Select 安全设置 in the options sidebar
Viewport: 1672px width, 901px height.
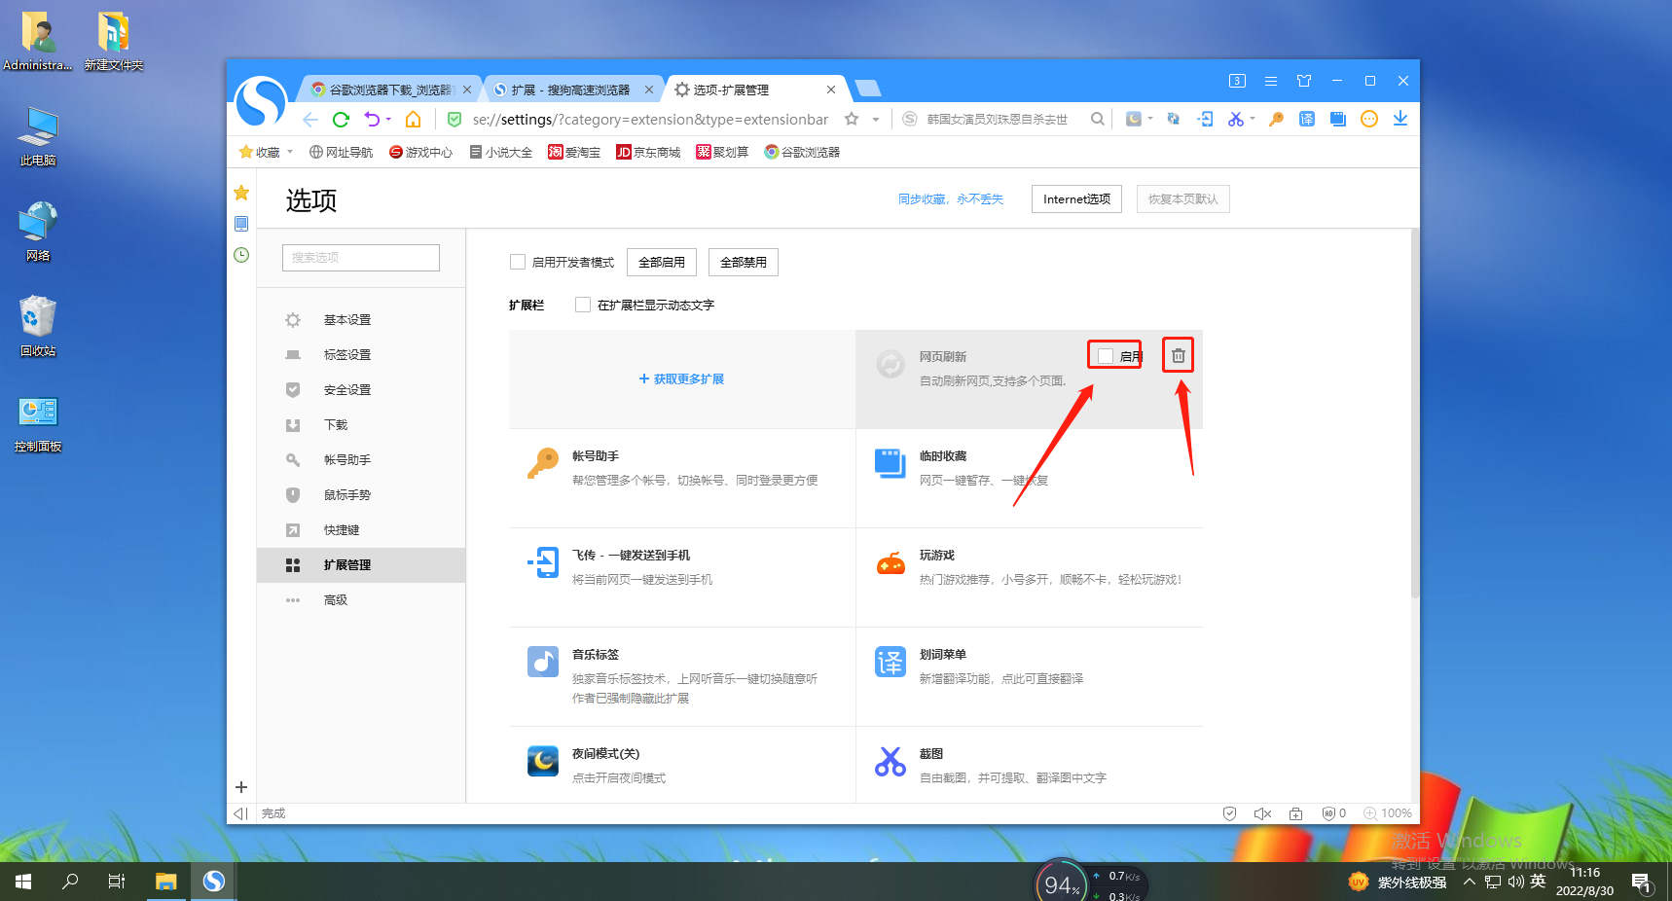pos(347,390)
